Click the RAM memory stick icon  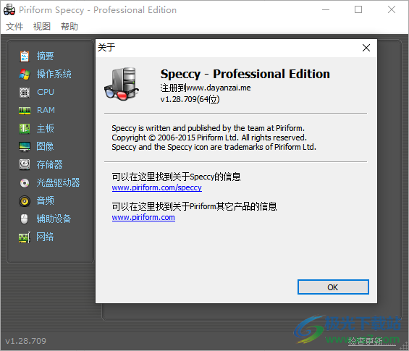point(25,111)
